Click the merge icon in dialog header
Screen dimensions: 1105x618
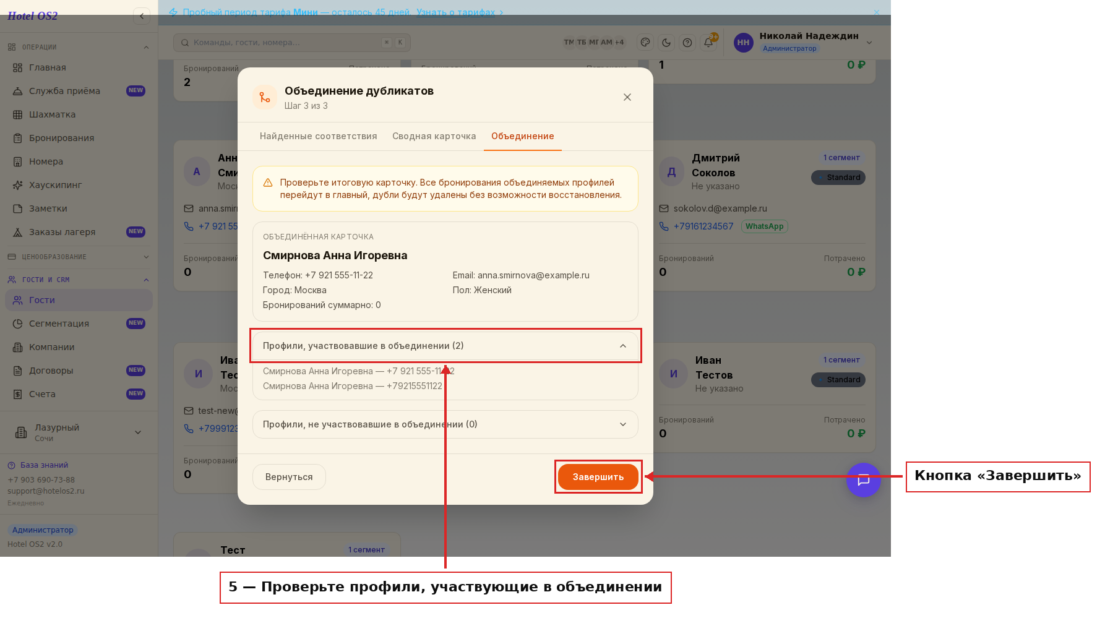coord(265,97)
